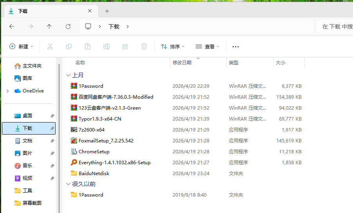
Task: Click the Copy icon in toolbar
Action: tap(68, 46)
